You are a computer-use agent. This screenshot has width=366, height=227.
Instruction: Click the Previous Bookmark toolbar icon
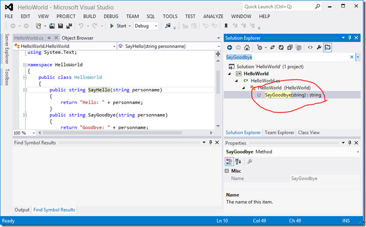click(235, 26)
